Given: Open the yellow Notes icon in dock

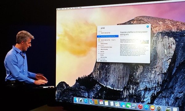Looking at the screenshot, I should tap(106, 103).
